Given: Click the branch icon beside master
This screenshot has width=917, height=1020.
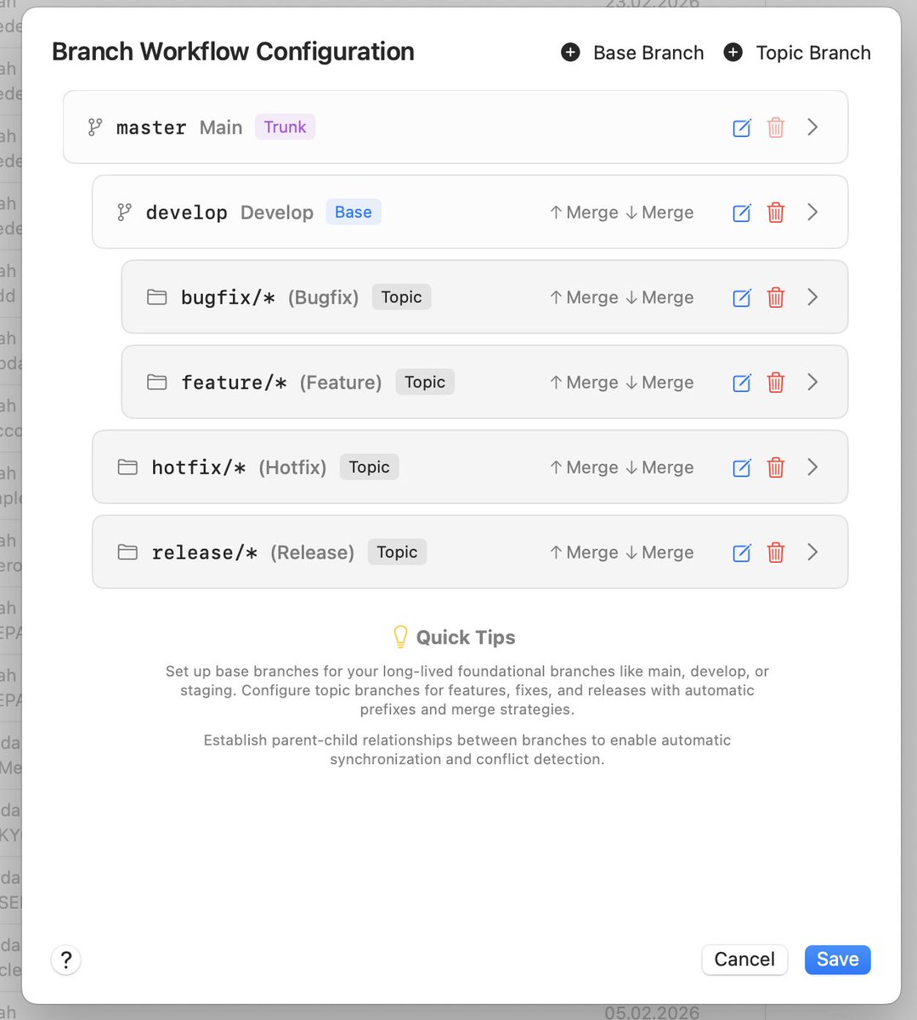Looking at the screenshot, I should [95, 127].
